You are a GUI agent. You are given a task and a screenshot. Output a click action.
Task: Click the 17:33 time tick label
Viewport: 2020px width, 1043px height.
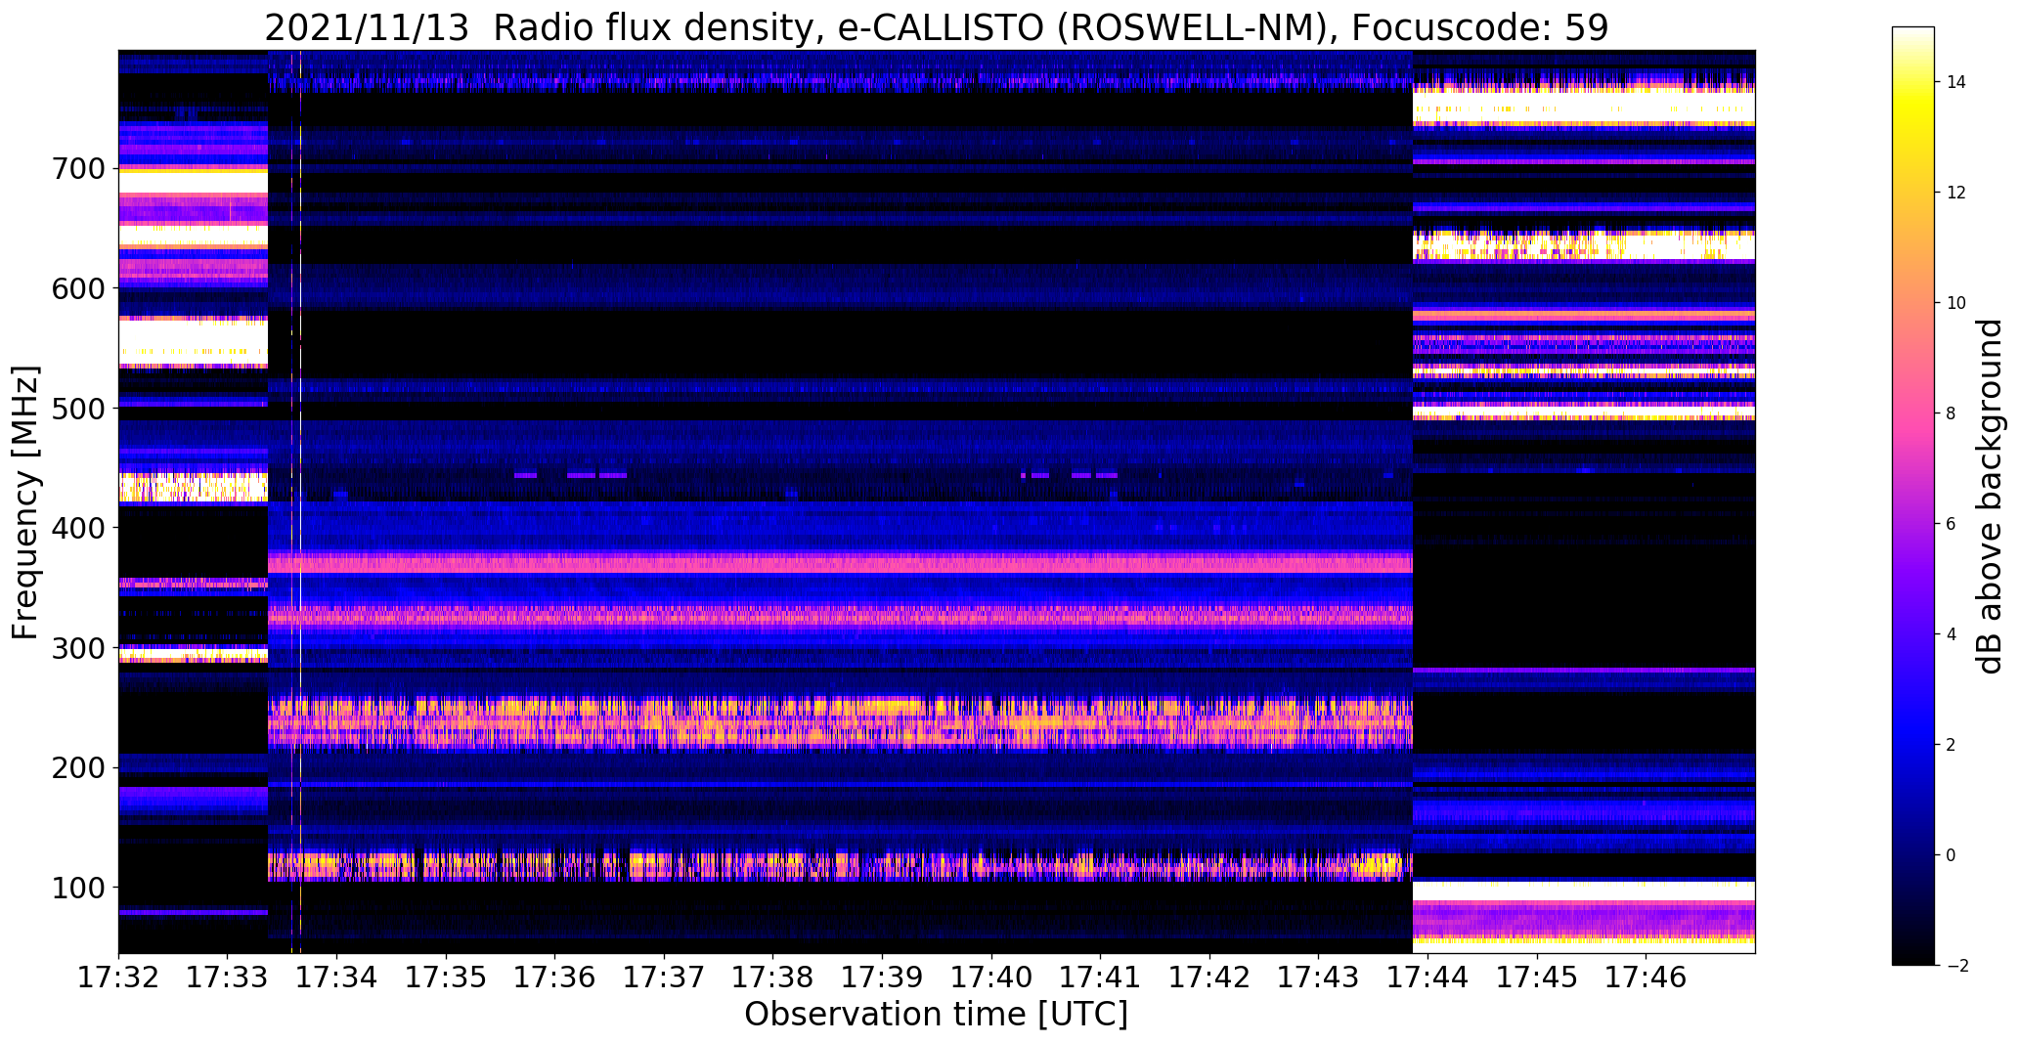click(x=228, y=977)
